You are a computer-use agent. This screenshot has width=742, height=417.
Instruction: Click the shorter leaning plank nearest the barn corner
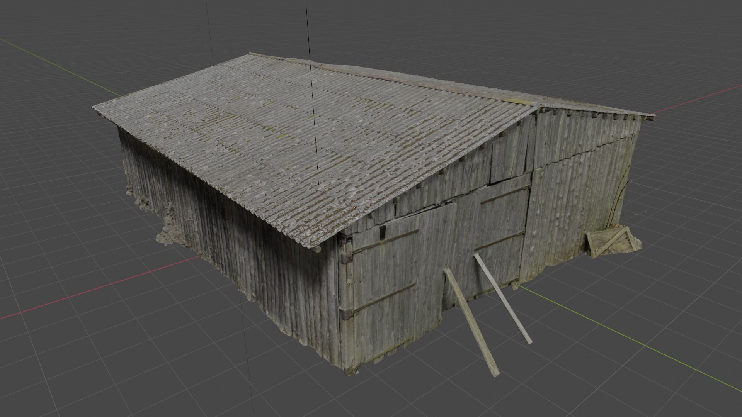pos(471,322)
